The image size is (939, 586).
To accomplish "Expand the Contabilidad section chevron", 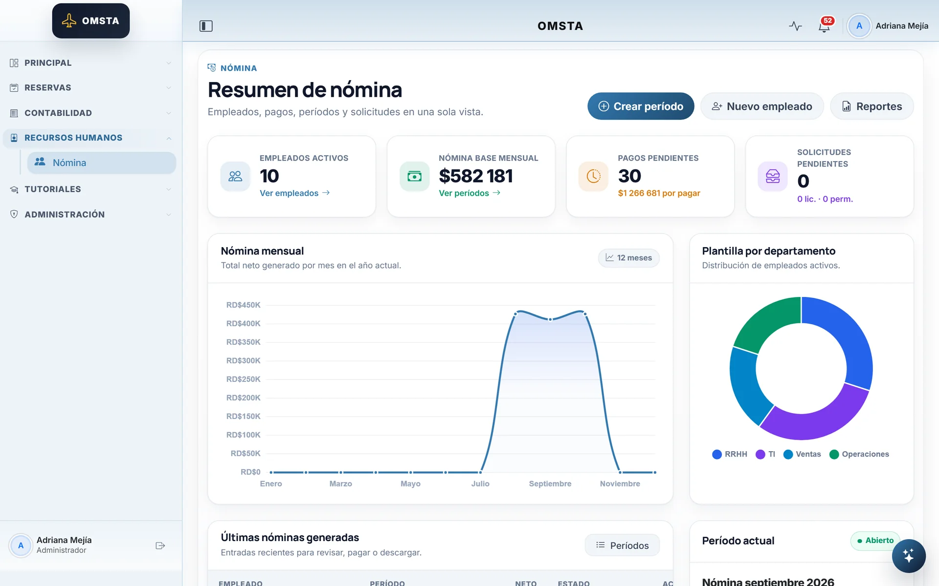I will [169, 113].
